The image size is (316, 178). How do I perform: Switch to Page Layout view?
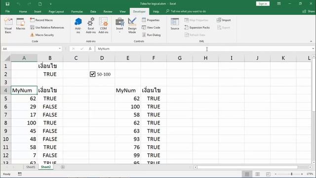(257, 174)
